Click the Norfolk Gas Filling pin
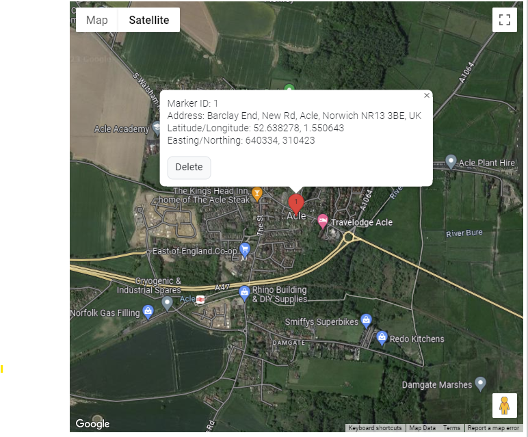 (x=148, y=311)
